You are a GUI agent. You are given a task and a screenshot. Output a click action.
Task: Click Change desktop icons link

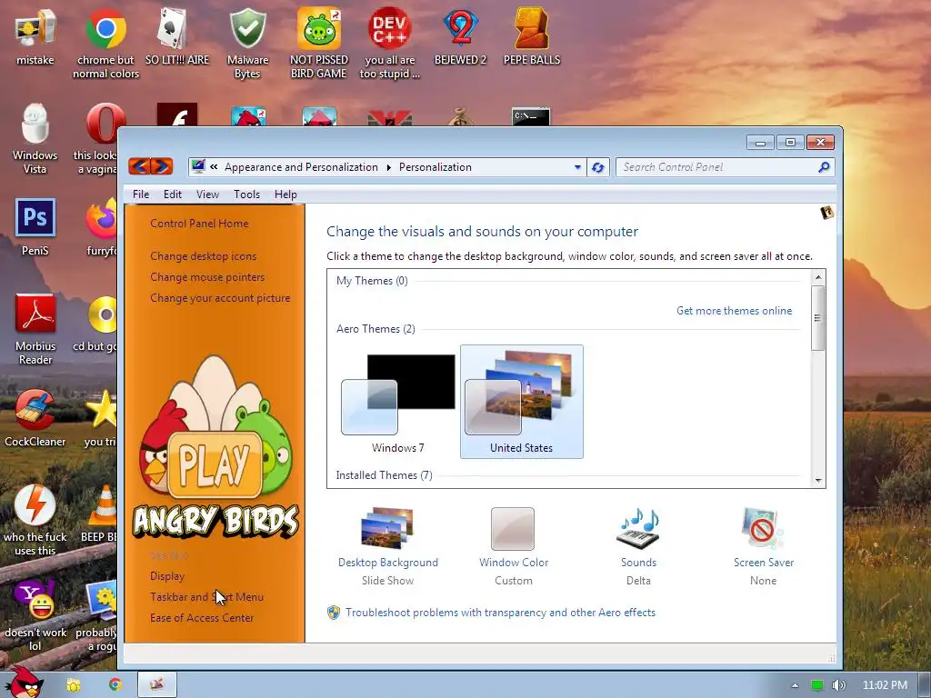click(x=203, y=256)
